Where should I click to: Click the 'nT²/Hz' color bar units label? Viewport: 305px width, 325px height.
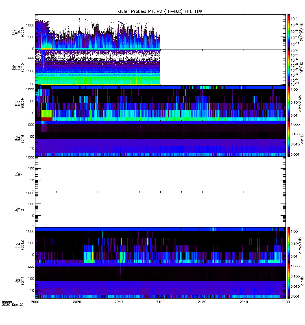(x=301, y=67)
